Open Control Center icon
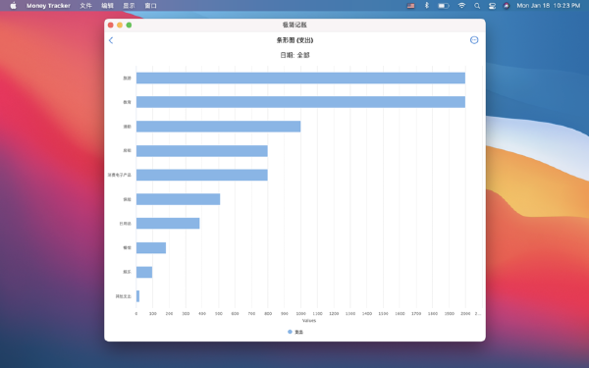Image resolution: width=589 pixels, height=368 pixels. 492,6
